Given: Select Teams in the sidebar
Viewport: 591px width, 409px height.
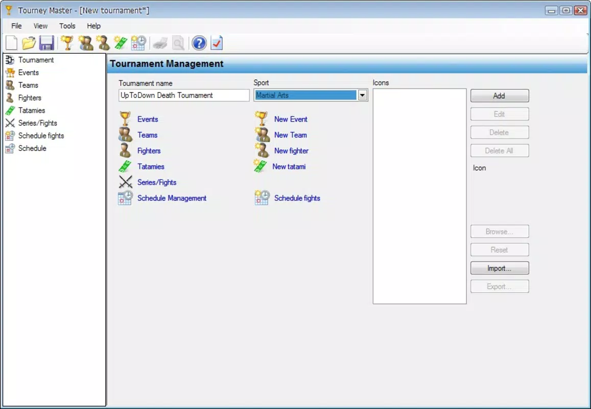Looking at the screenshot, I should point(28,85).
